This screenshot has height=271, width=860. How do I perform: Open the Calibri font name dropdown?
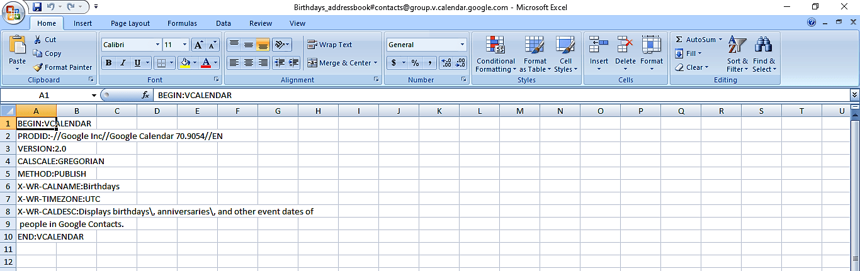(x=157, y=45)
